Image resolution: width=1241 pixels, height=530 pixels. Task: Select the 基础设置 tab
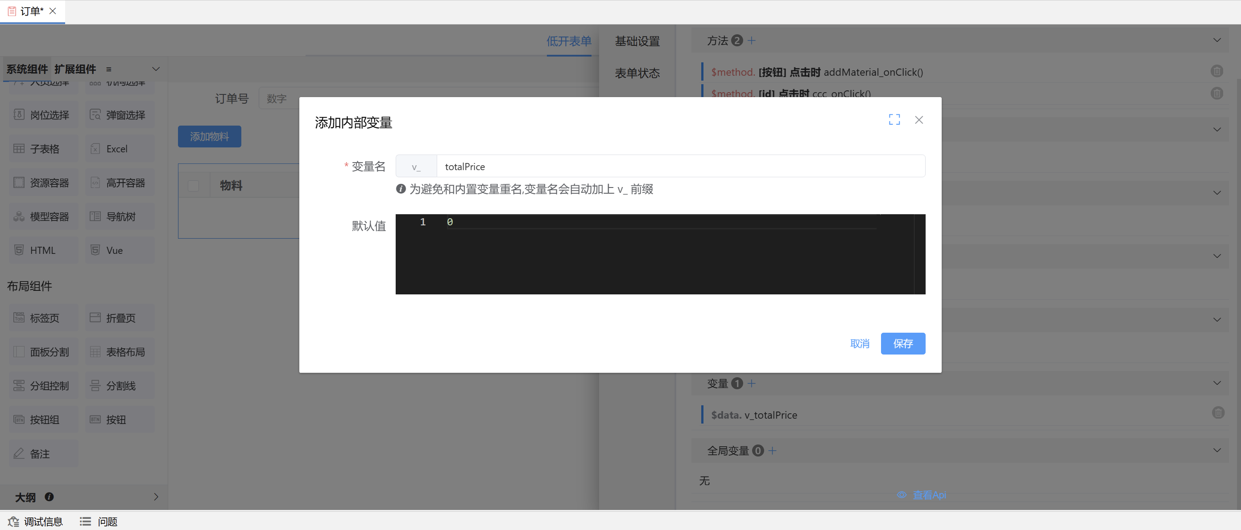(637, 41)
